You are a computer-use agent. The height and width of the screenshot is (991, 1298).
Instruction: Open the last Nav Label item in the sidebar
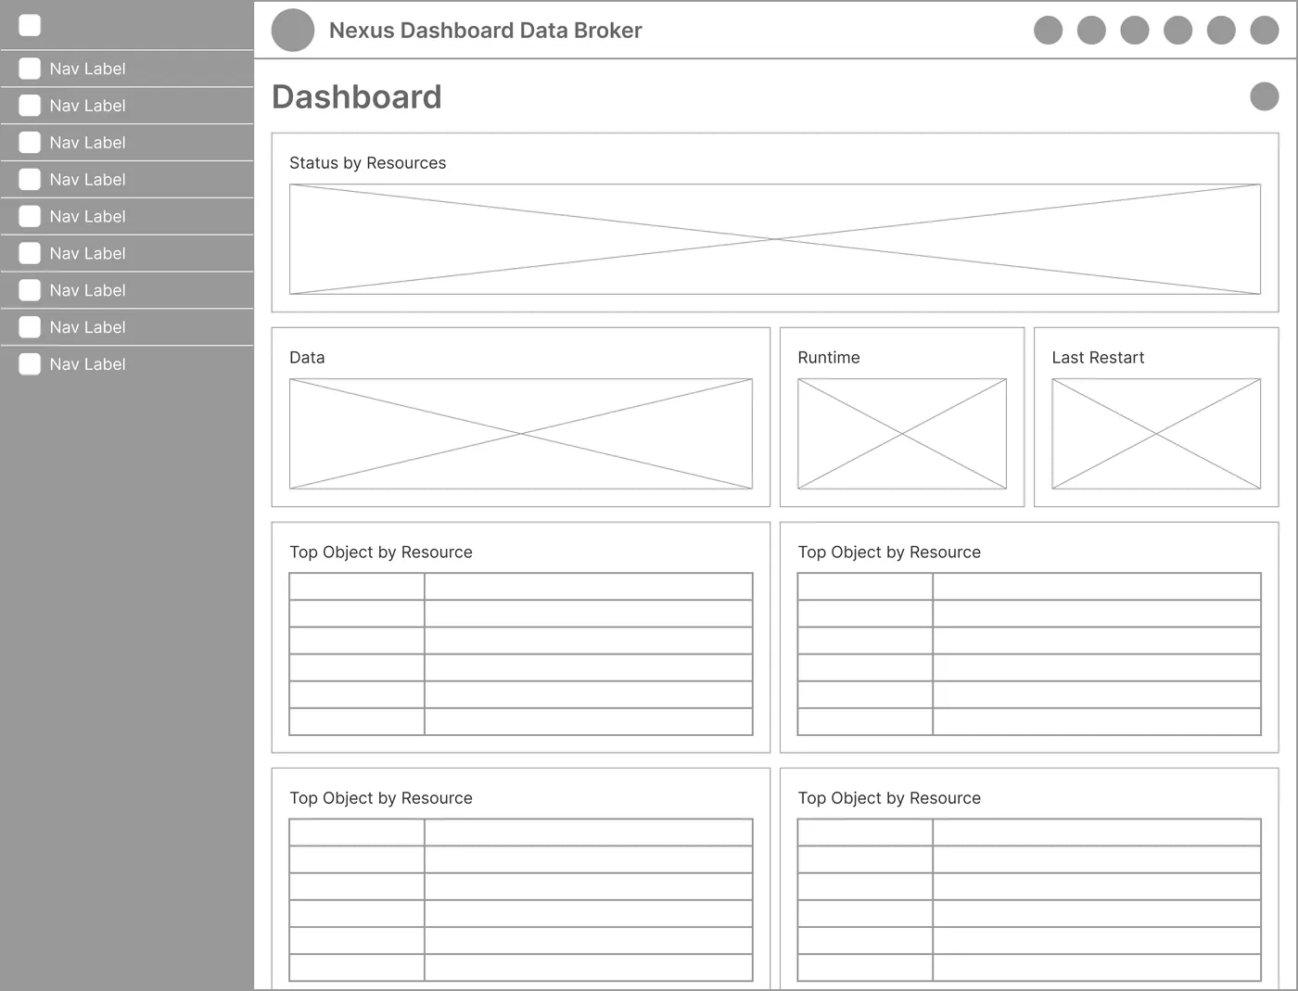[x=127, y=364]
